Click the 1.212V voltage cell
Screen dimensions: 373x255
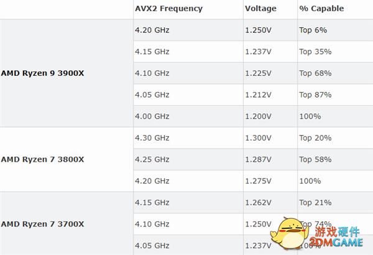pos(258,95)
